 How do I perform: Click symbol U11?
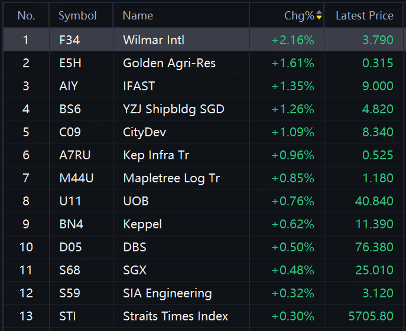tap(70, 201)
